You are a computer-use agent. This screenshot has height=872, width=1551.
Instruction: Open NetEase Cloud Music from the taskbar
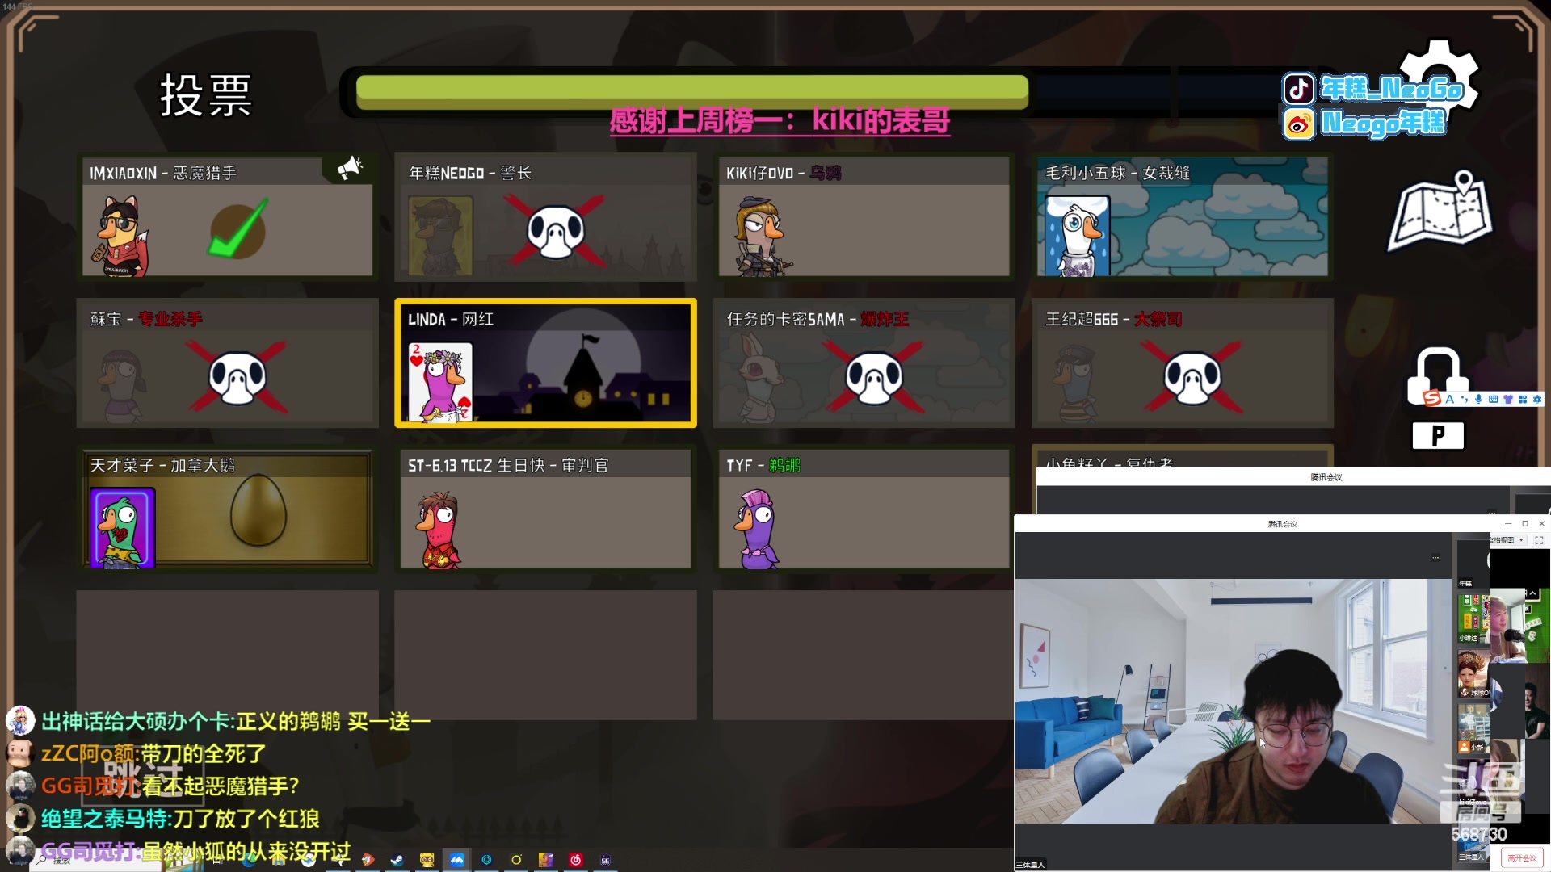(575, 860)
